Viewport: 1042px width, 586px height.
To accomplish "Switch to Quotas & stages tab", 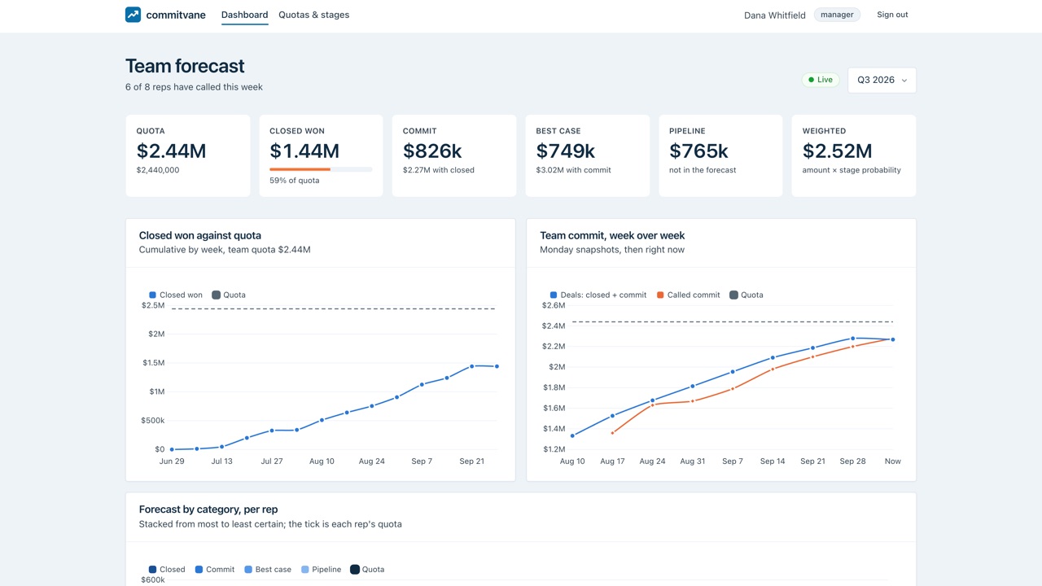I will pyautogui.click(x=313, y=15).
